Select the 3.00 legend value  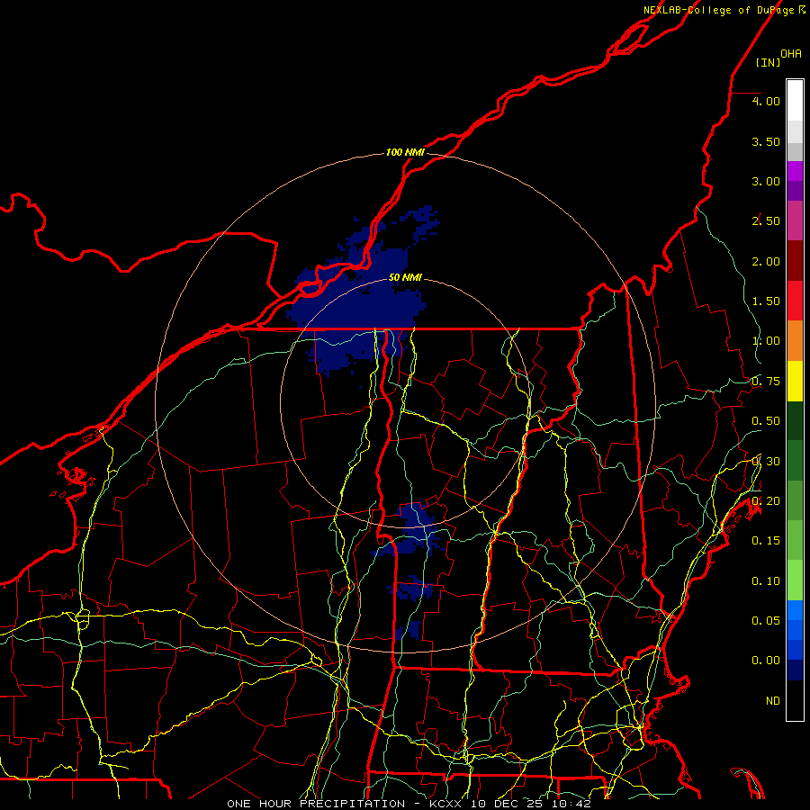click(766, 181)
